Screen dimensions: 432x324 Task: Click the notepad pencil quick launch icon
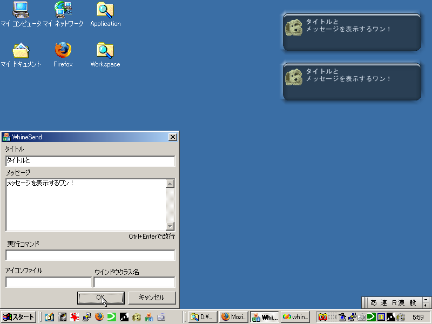point(50,317)
